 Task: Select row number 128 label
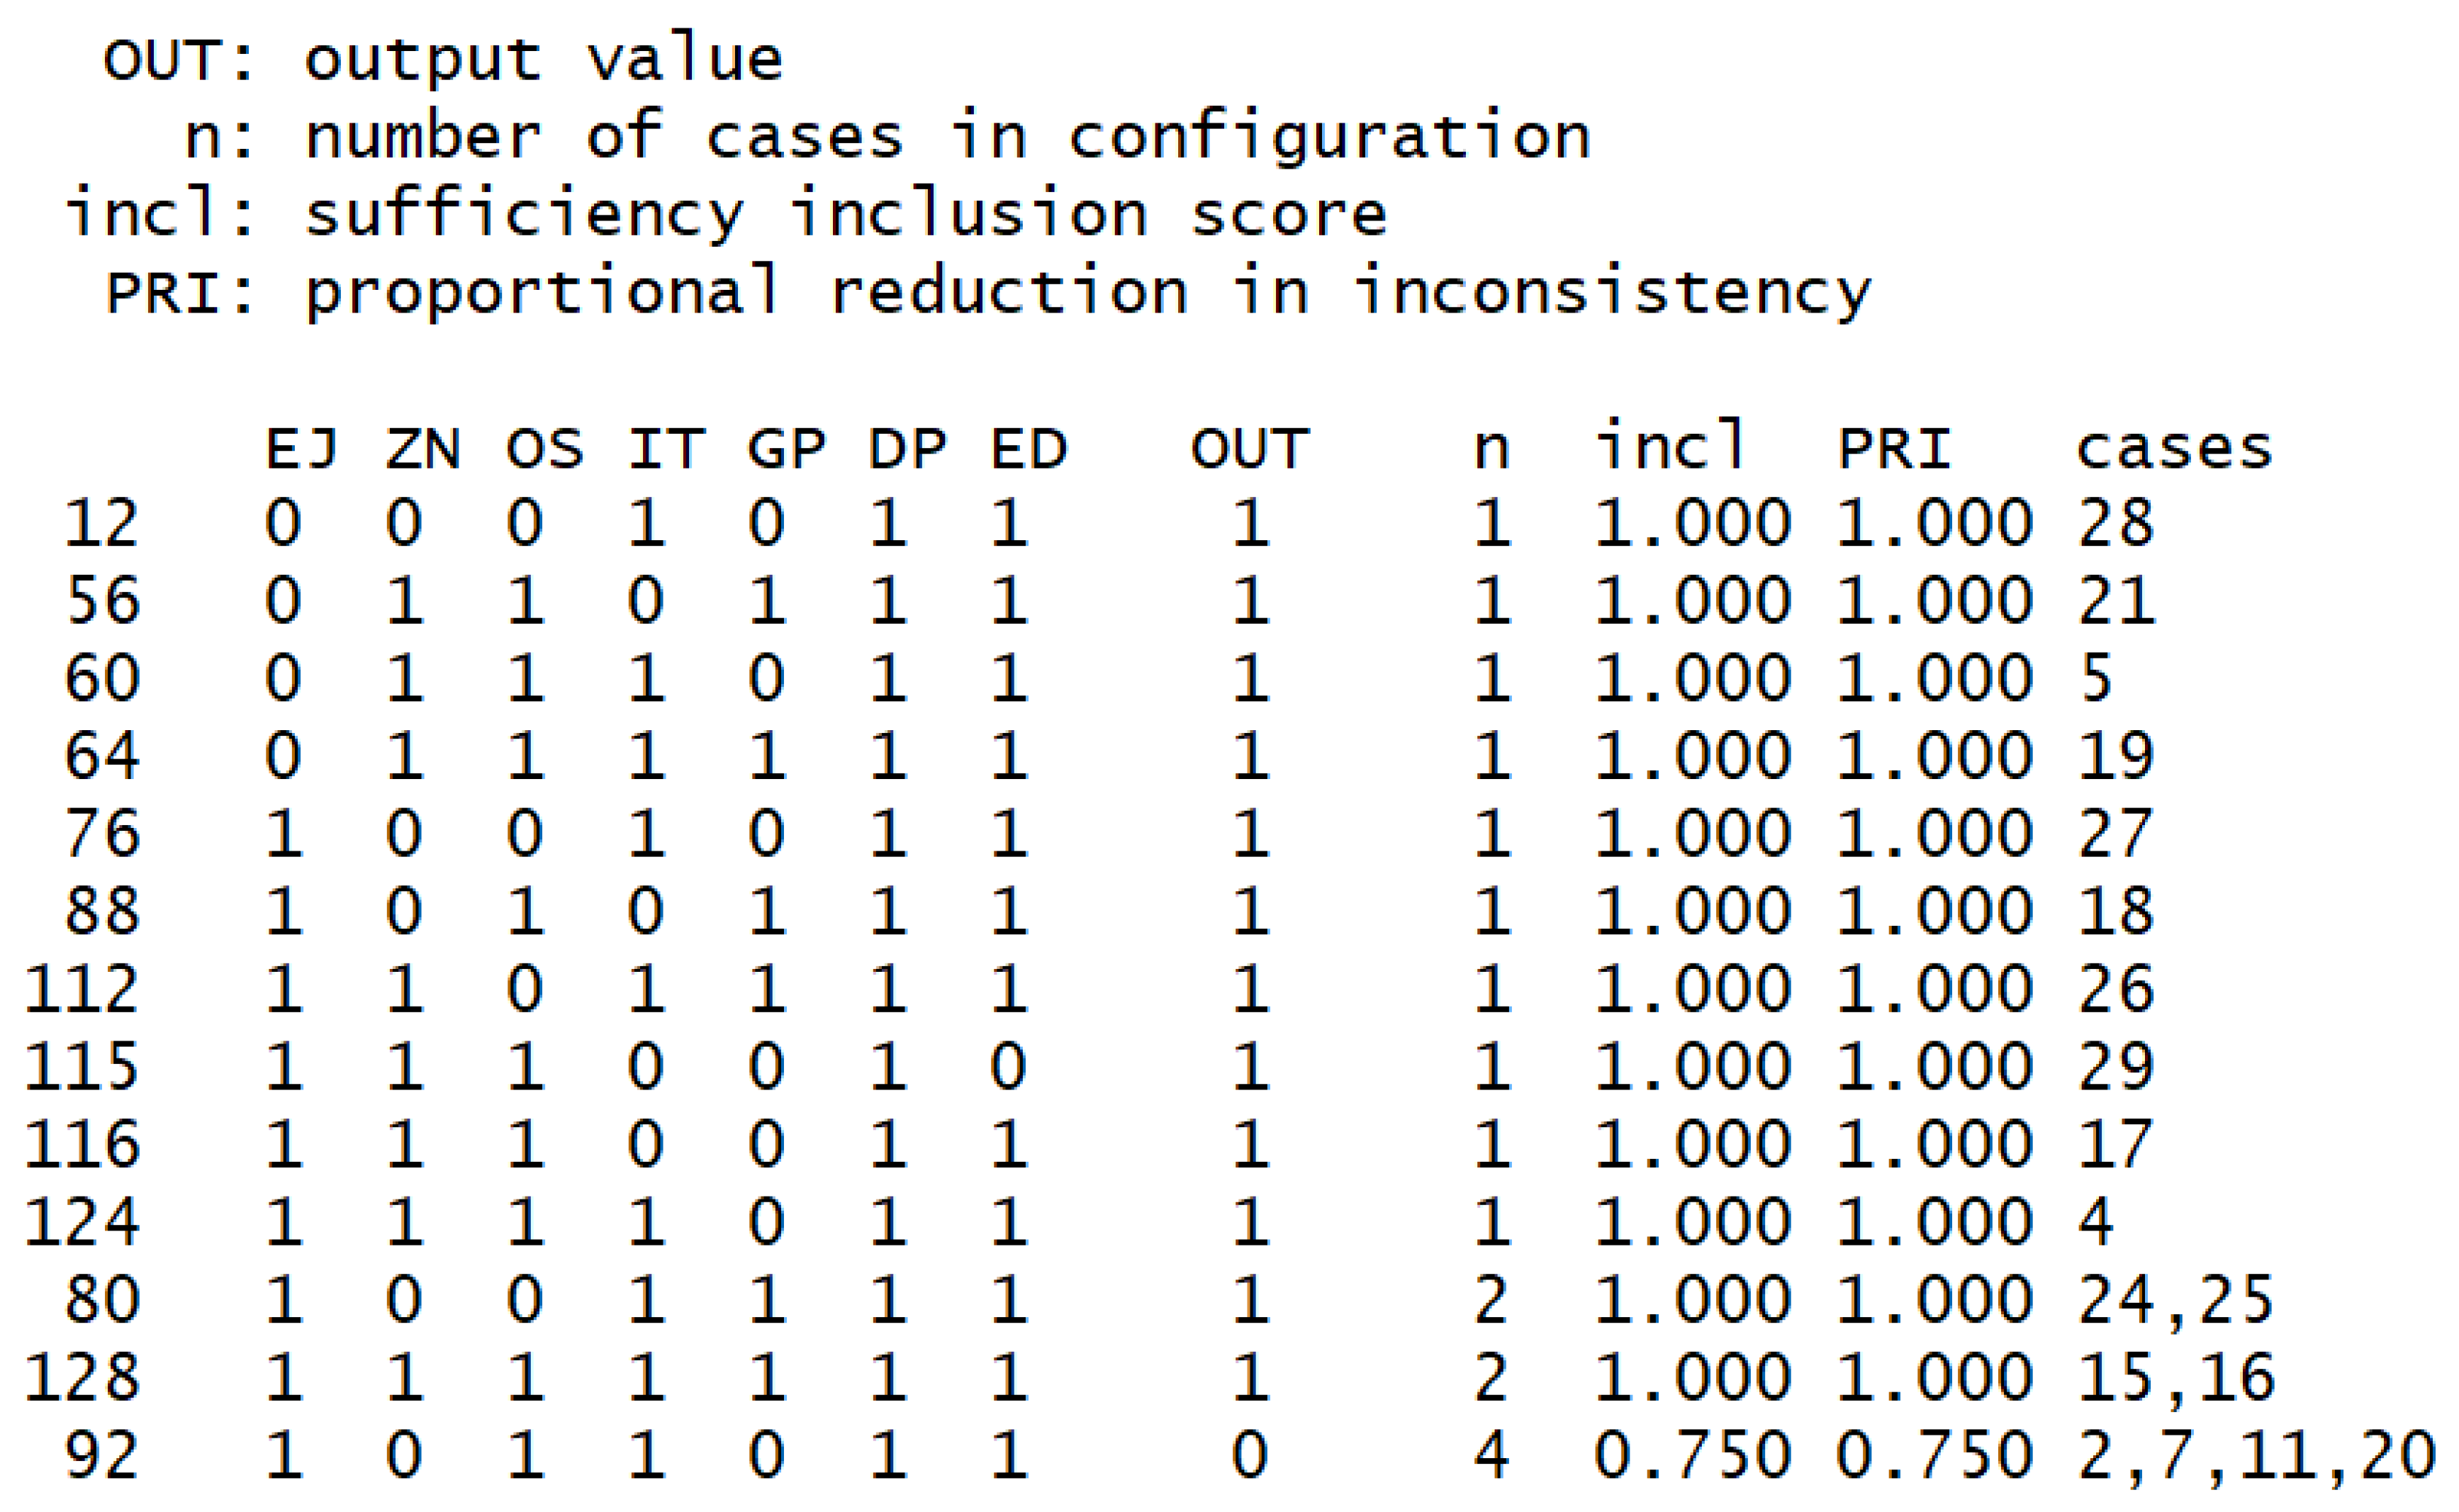click(x=82, y=1377)
